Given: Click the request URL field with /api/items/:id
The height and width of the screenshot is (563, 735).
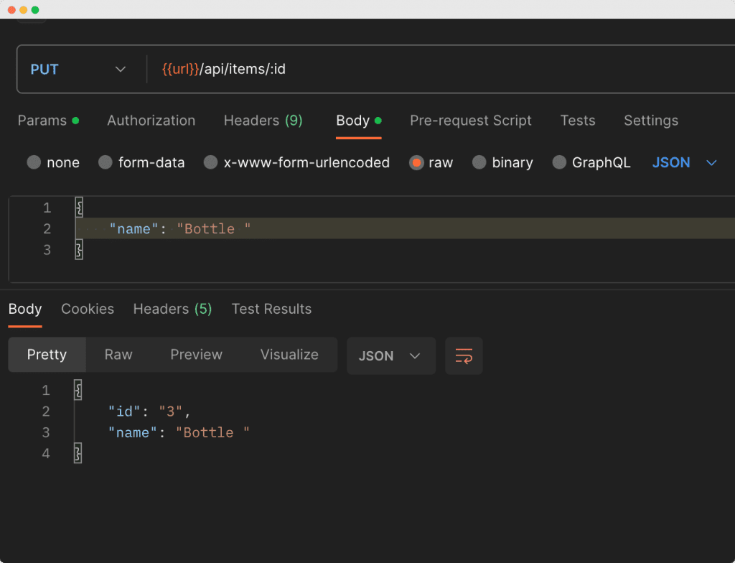Looking at the screenshot, I should point(441,70).
